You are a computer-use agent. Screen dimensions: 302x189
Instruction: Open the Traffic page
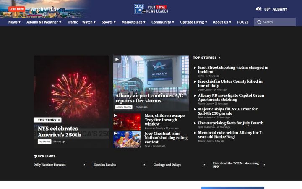[x=73, y=22]
